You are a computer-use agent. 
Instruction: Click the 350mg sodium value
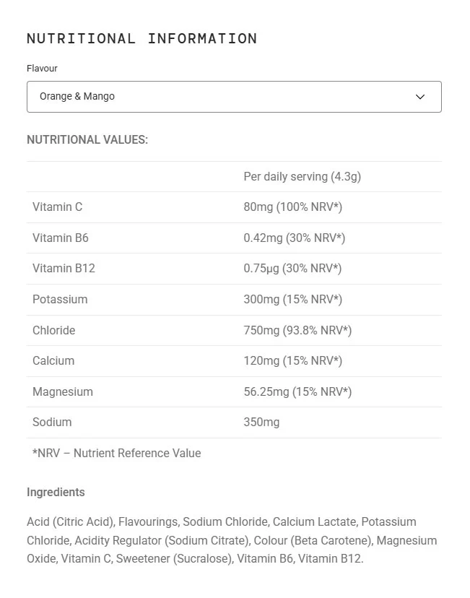tap(261, 422)
